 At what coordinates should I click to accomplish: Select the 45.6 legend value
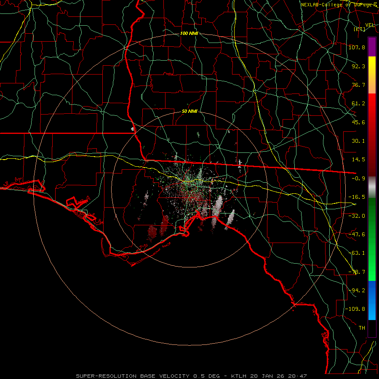[358, 122]
